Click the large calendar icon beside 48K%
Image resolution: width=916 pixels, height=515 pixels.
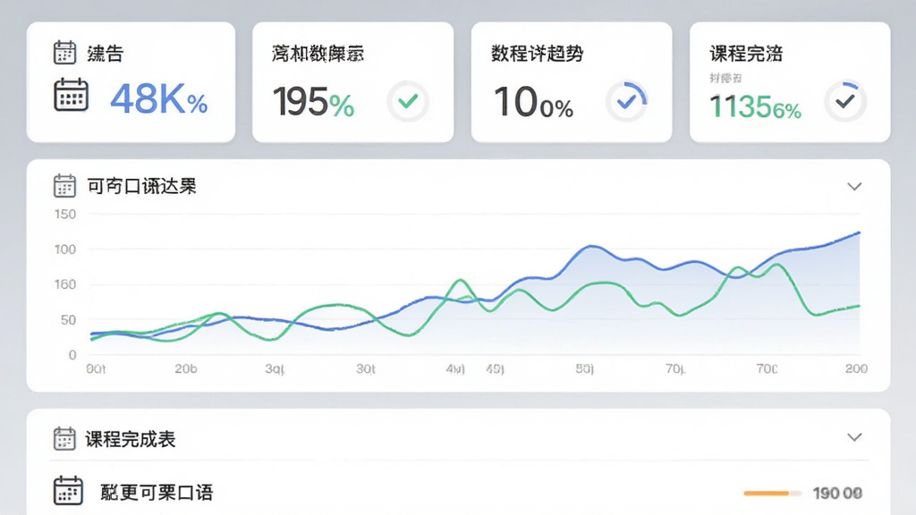(x=72, y=95)
